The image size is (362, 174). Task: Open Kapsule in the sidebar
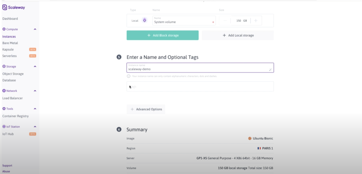8,49
